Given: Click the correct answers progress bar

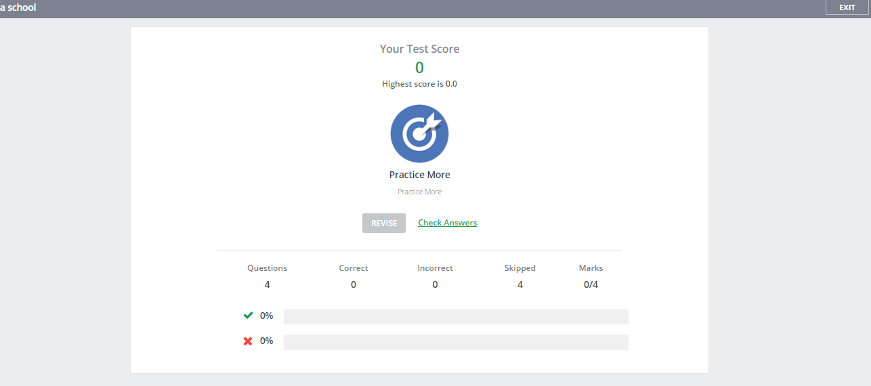Looking at the screenshot, I should click(x=456, y=317).
